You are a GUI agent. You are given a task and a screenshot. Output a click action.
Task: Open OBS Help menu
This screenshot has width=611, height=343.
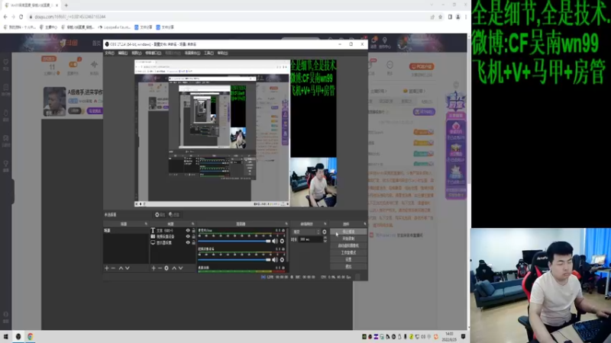coord(222,53)
